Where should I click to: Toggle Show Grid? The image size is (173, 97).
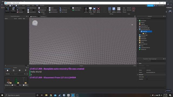coord(109,10)
